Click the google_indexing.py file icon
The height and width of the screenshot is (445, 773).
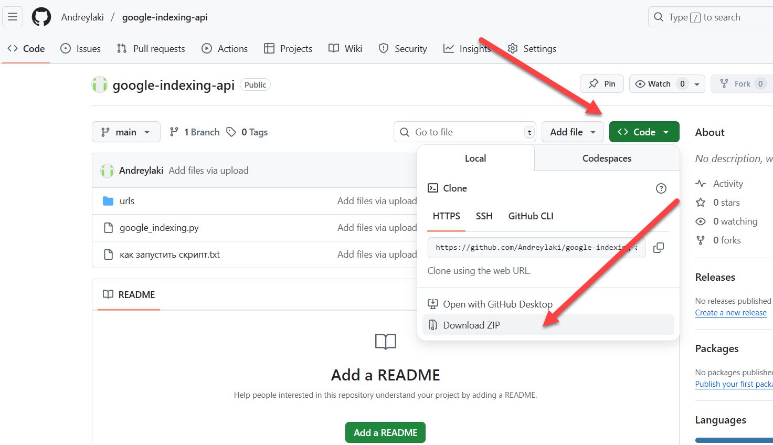[108, 228]
